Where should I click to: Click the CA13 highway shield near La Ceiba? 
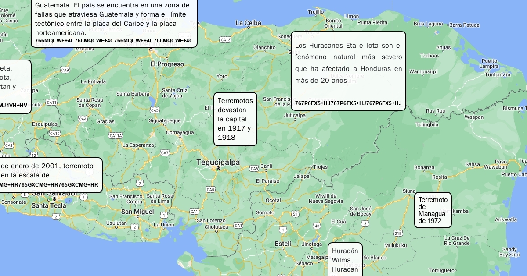point(225,40)
